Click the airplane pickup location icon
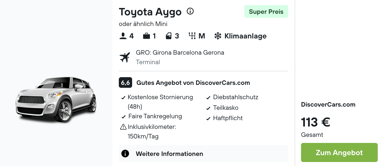Viewport: 382px width, 166px height. tap(125, 57)
